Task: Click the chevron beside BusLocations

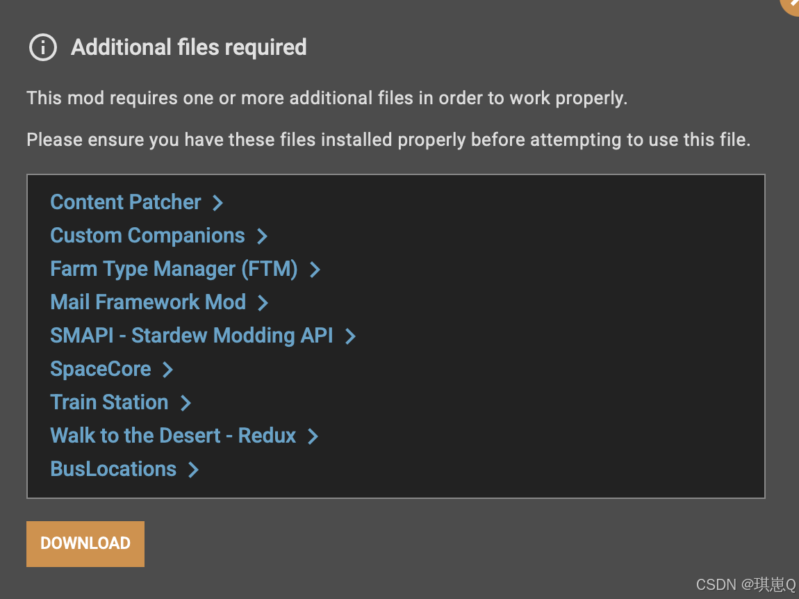Action: tap(194, 470)
